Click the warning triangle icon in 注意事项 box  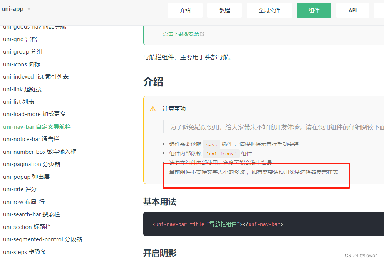pos(153,108)
